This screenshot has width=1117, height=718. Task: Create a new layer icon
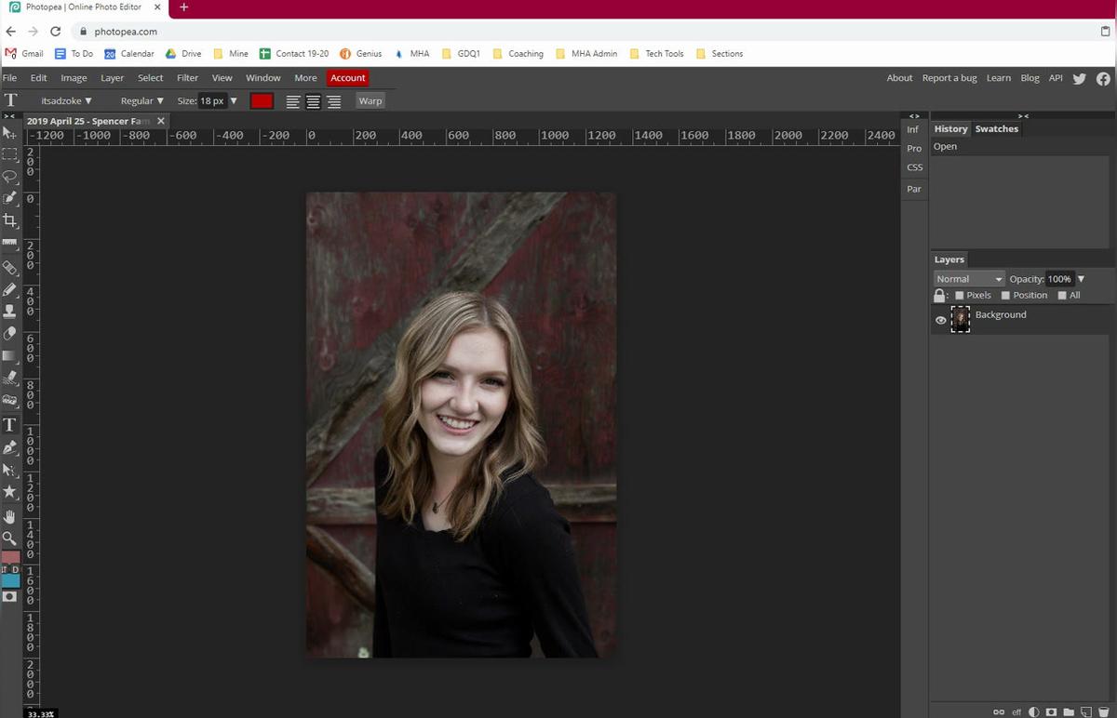[1085, 711]
